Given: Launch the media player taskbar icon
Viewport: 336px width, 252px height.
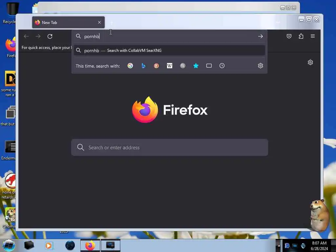Looking at the screenshot, I should [x=49, y=245].
